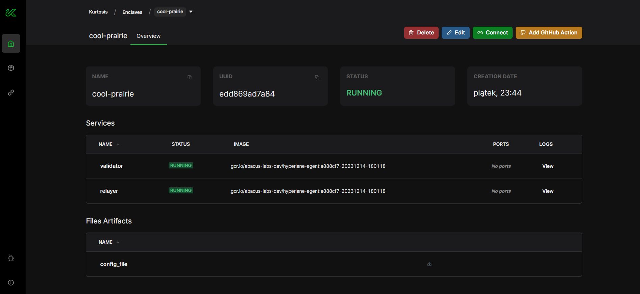640x294 pixels.
Task: Go to Enclaves breadcrumb
Action: [132, 12]
